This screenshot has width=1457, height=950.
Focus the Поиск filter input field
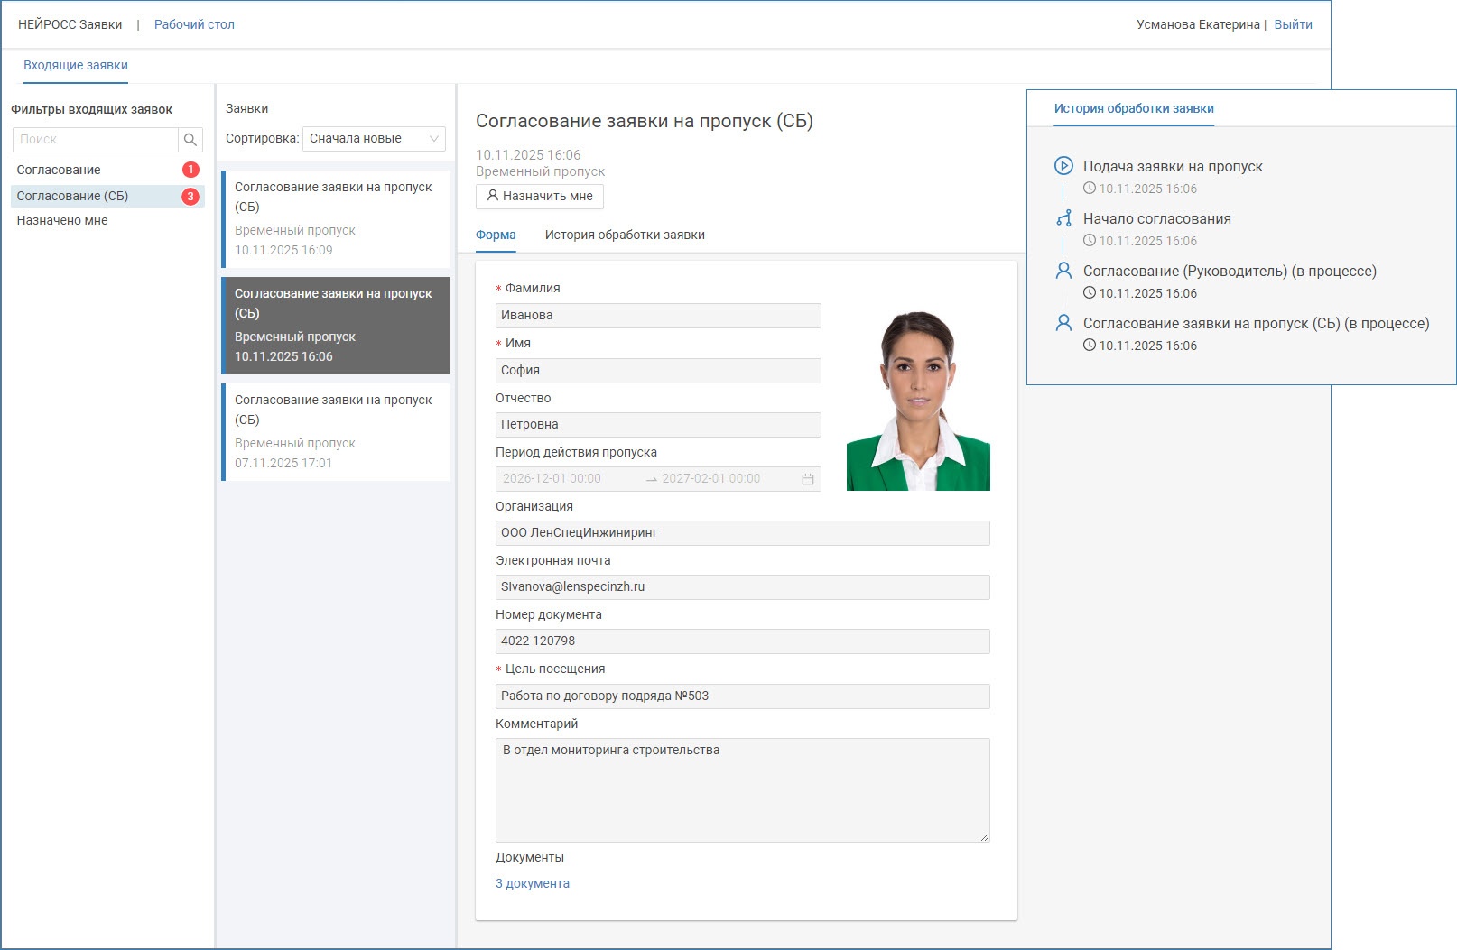(96, 140)
